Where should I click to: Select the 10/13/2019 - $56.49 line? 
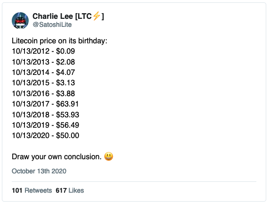click(46, 125)
